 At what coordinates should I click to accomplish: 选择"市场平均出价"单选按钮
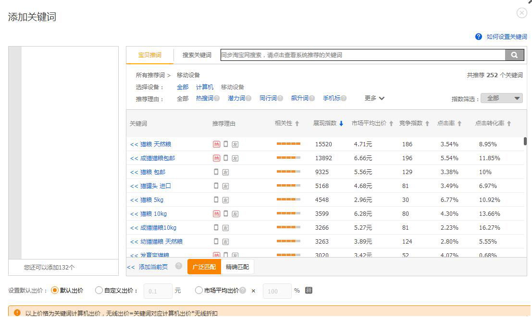click(198, 290)
